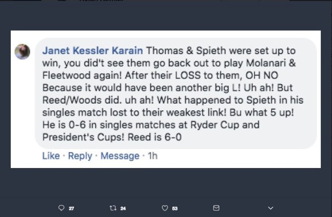The width and height of the screenshot is (332, 217).
Task: Click the 1h comment timestamp
Action: (x=152, y=156)
